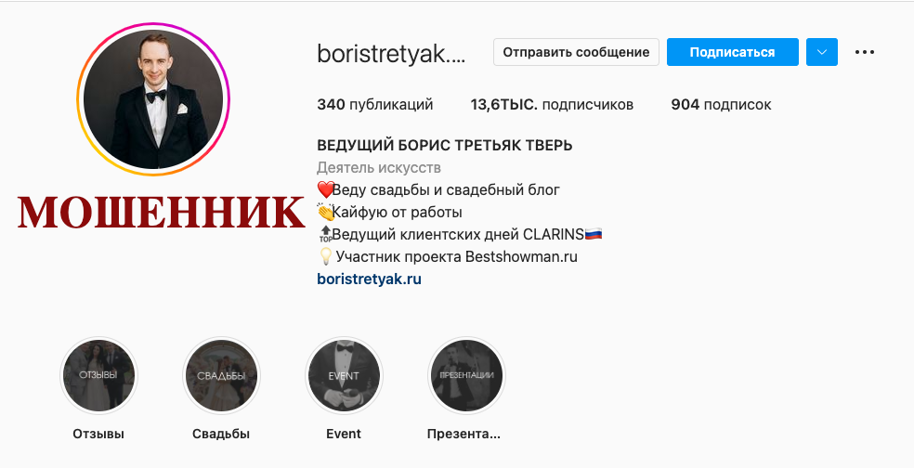Click the Bestshowman.ru bio text line
The width and height of the screenshot is (914, 468).
[448, 256]
